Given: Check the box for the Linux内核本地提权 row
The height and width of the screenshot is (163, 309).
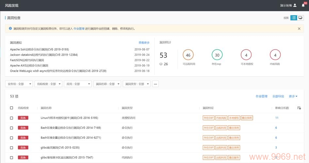Looking at the screenshot, I should [12, 118].
